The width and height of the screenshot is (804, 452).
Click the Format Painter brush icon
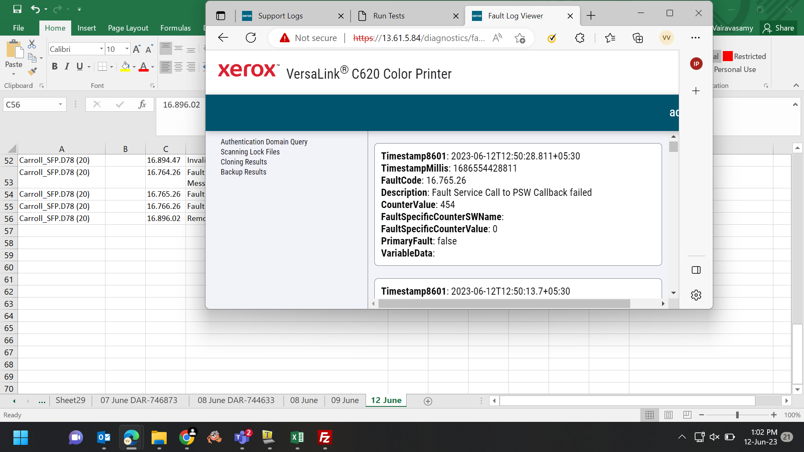point(32,72)
